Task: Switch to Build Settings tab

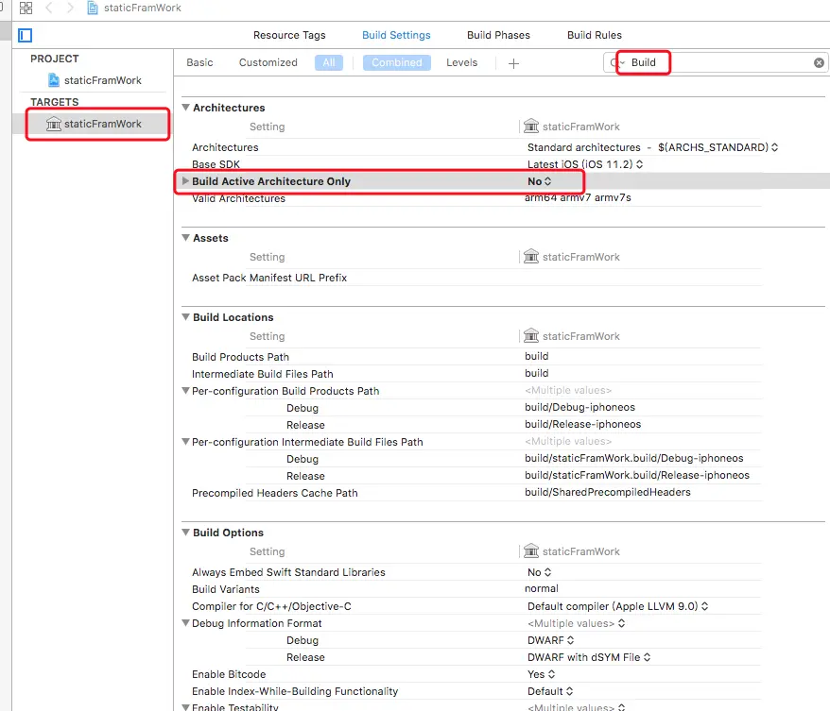Action: [396, 35]
